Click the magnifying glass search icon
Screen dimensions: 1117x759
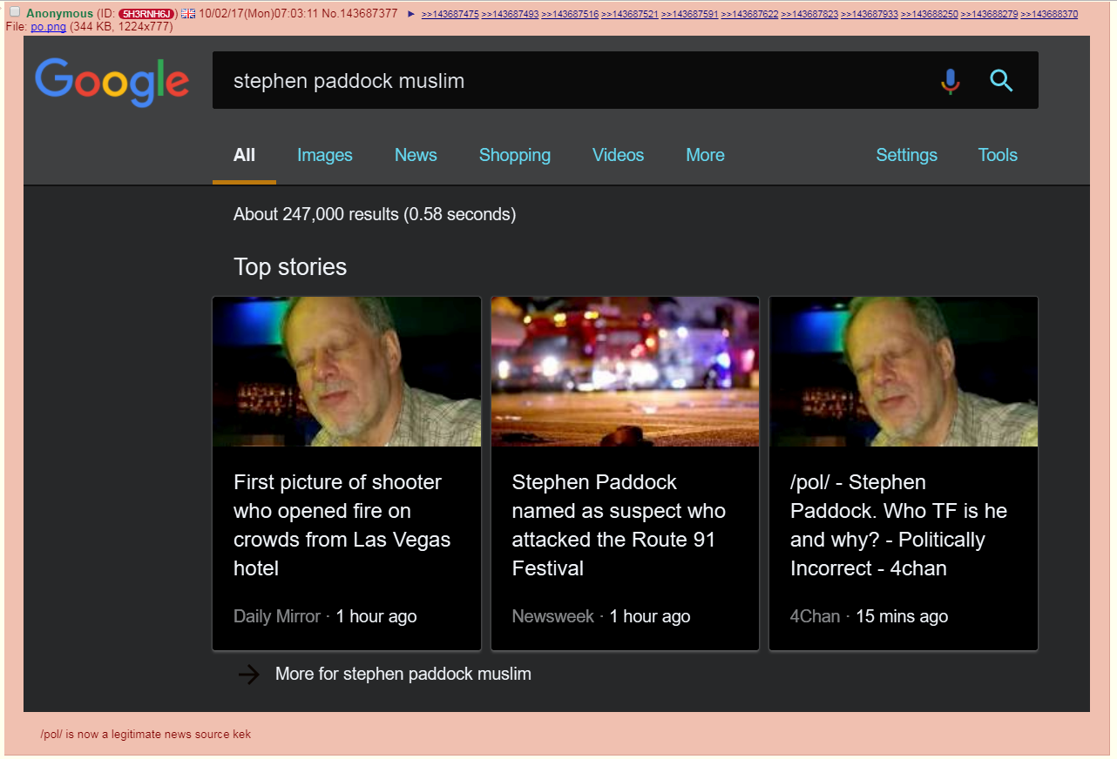1001,82
